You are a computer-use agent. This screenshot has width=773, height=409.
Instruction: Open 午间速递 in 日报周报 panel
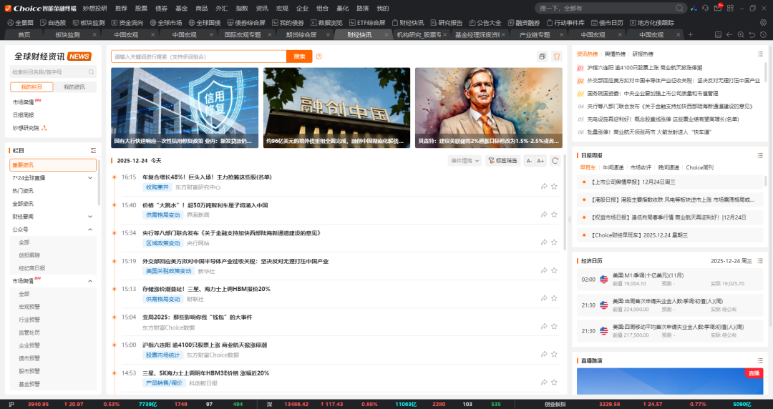point(613,167)
